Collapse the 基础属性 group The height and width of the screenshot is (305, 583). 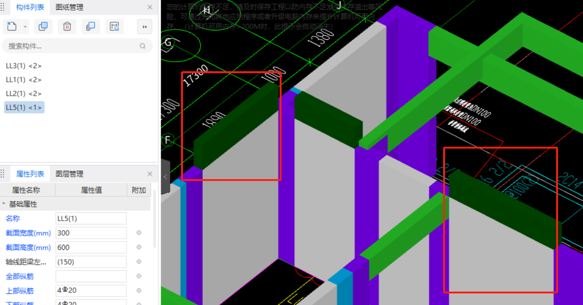[x=4, y=204]
